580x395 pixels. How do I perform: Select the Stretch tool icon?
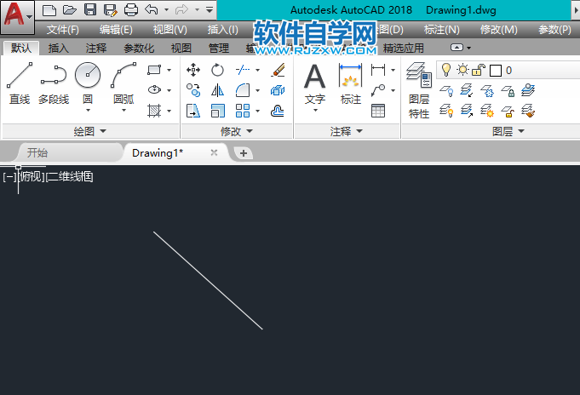[x=193, y=111]
